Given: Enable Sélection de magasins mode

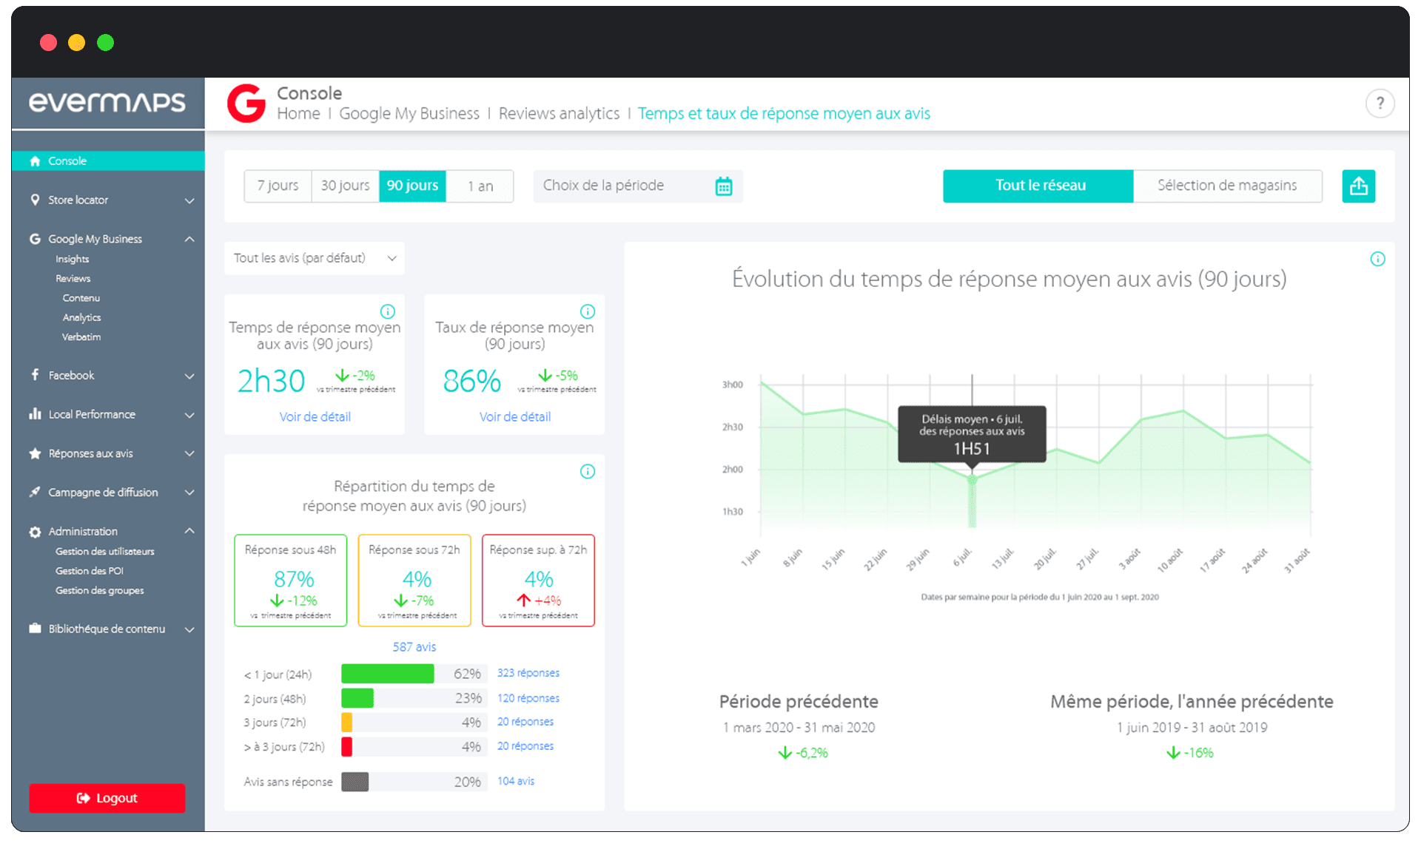Looking at the screenshot, I should tap(1227, 186).
